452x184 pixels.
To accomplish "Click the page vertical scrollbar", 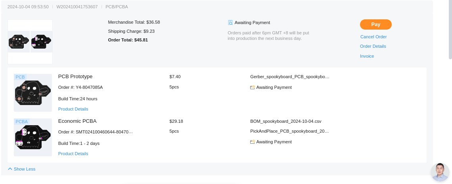I will (x=450, y=29).
